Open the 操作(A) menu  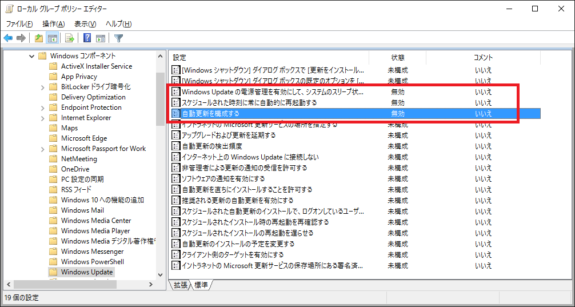click(53, 24)
